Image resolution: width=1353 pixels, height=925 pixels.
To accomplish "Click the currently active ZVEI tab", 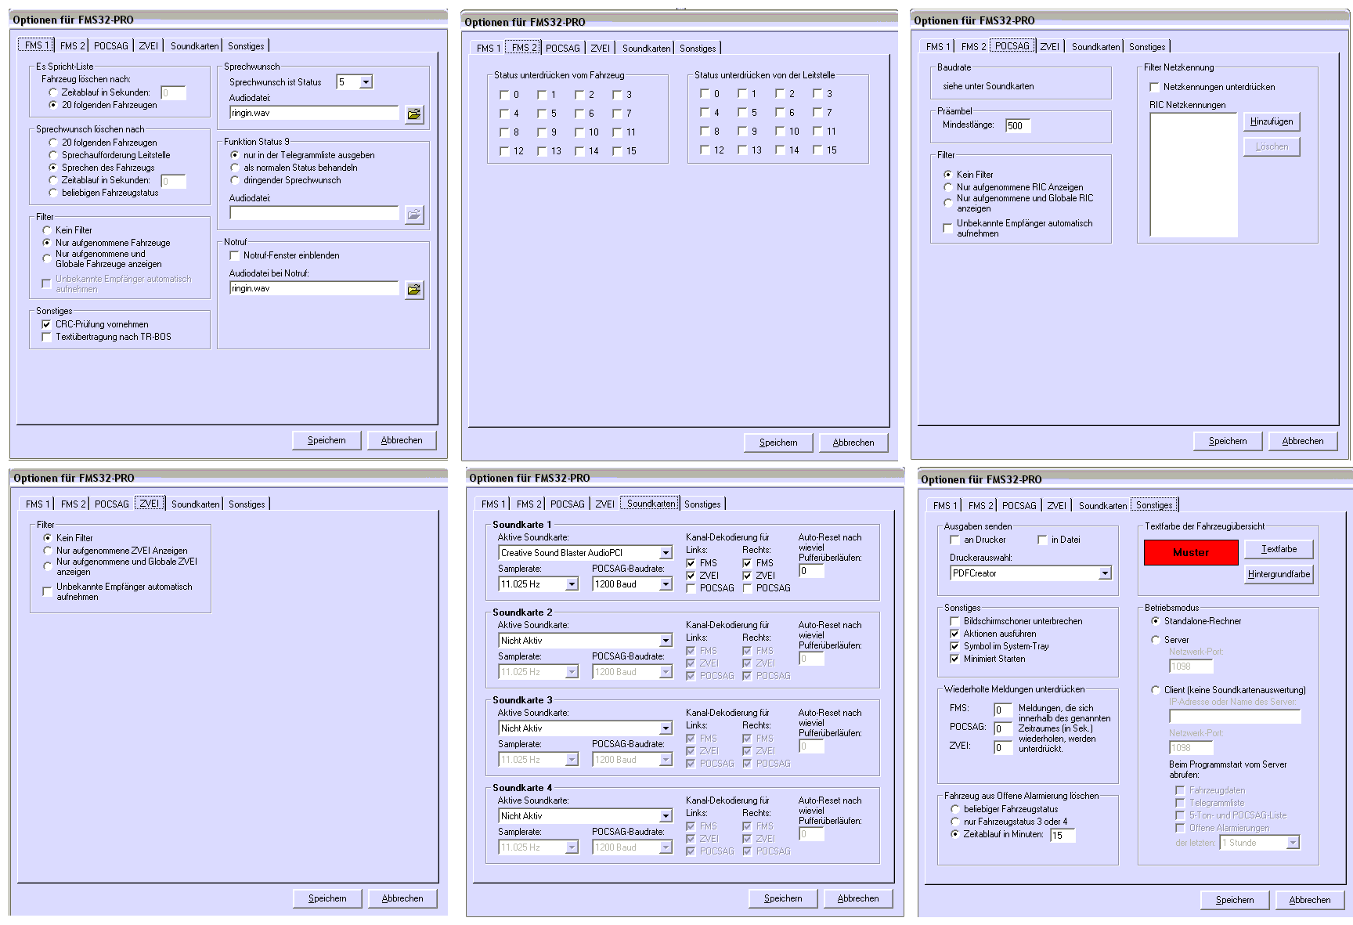I will pyautogui.click(x=149, y=504).
